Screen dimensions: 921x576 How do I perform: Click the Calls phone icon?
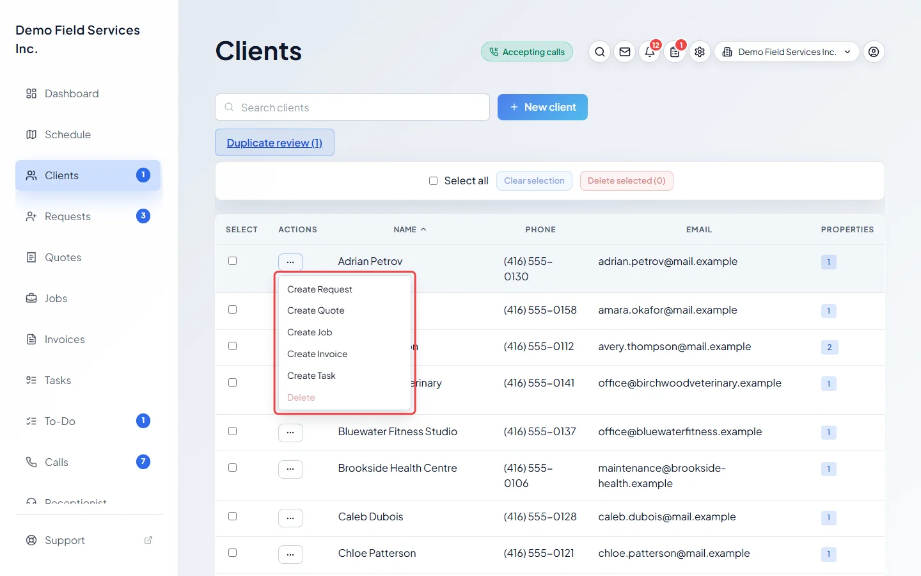click(31, 462)
